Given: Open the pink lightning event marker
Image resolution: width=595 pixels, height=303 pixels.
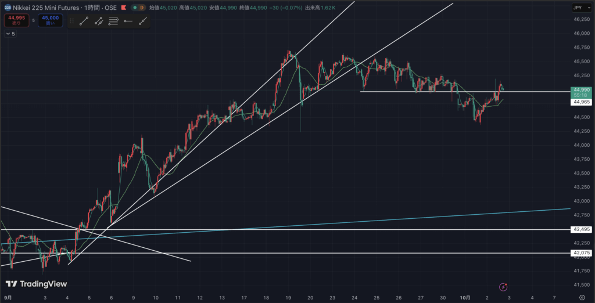Looking at the screenshot, I should point(503,287).
